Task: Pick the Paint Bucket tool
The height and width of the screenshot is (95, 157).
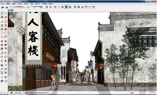Action: (2, 17)
